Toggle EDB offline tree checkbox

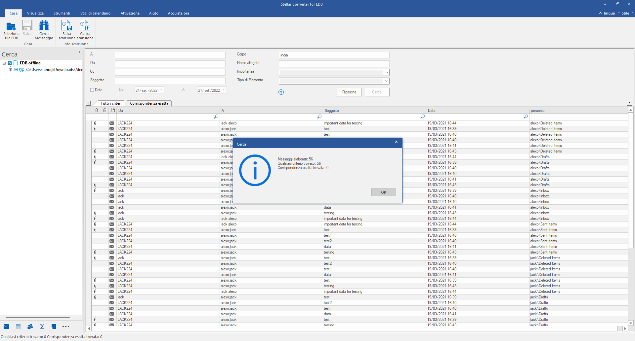point(10,63)
